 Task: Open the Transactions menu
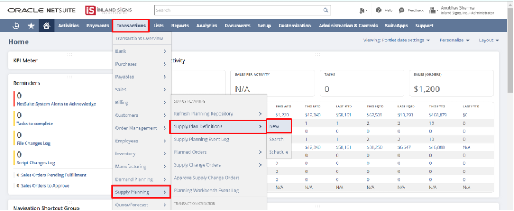coord(131,26)
